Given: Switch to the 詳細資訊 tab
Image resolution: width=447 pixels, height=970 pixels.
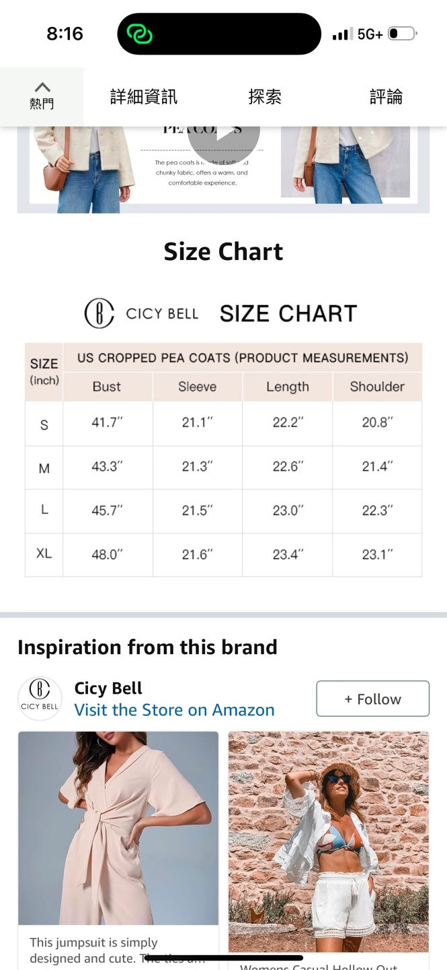Looking at the screenshot, I should (x=144, y=97).
